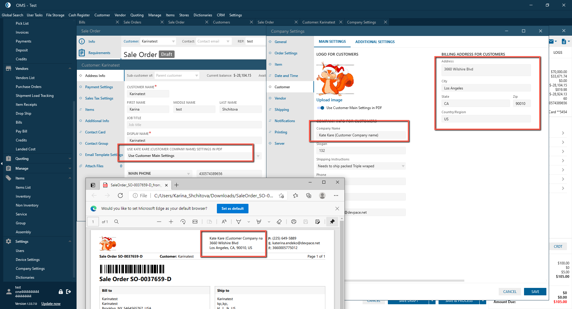Collapse the Settings sidebar section
The image size is (572, 309).
[70, 242]
